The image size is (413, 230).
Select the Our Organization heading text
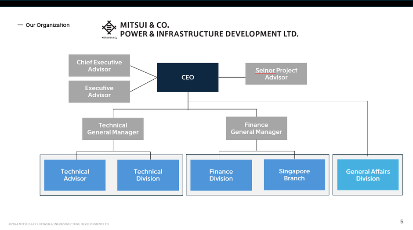48,25
